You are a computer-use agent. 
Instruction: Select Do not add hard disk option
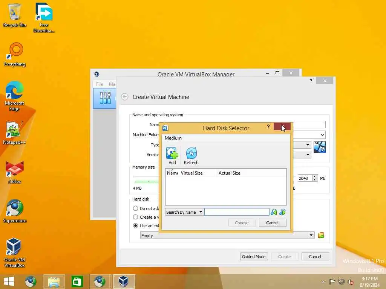(135, 208)
